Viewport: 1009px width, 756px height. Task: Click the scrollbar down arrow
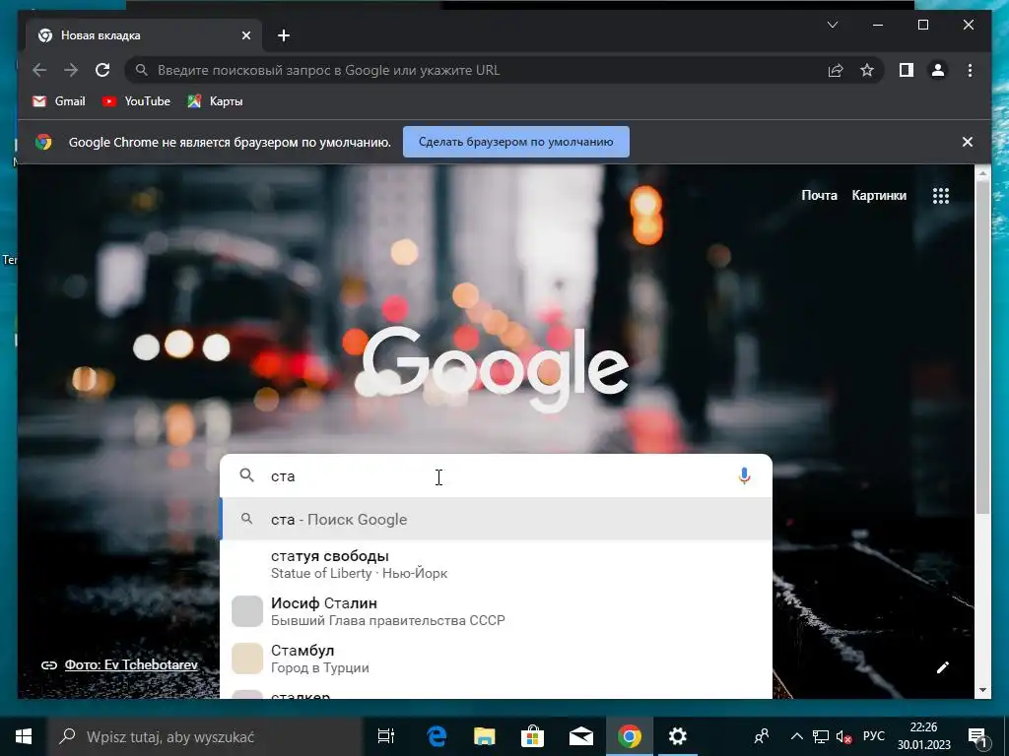coord(982,690)
